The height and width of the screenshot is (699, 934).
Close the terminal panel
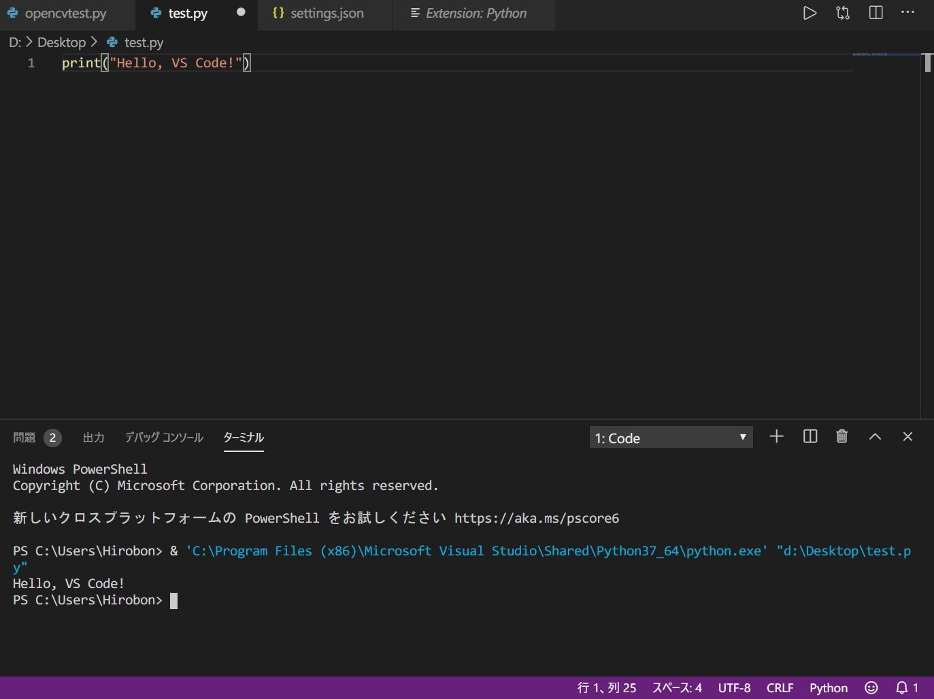pyautogui.click(x=907, y=437)
